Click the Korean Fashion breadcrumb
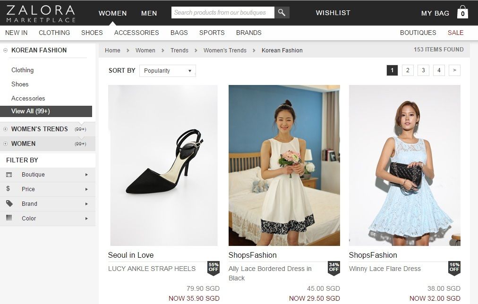 [x=282, y=50]
